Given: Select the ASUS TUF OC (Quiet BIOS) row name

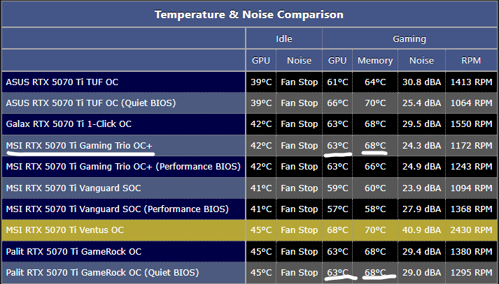Looking at the screenshot, I should pyautogui.click(x=90, y=103).
